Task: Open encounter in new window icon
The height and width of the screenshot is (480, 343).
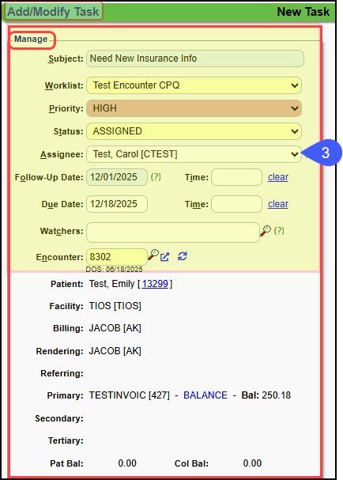Action: point(164,257)
